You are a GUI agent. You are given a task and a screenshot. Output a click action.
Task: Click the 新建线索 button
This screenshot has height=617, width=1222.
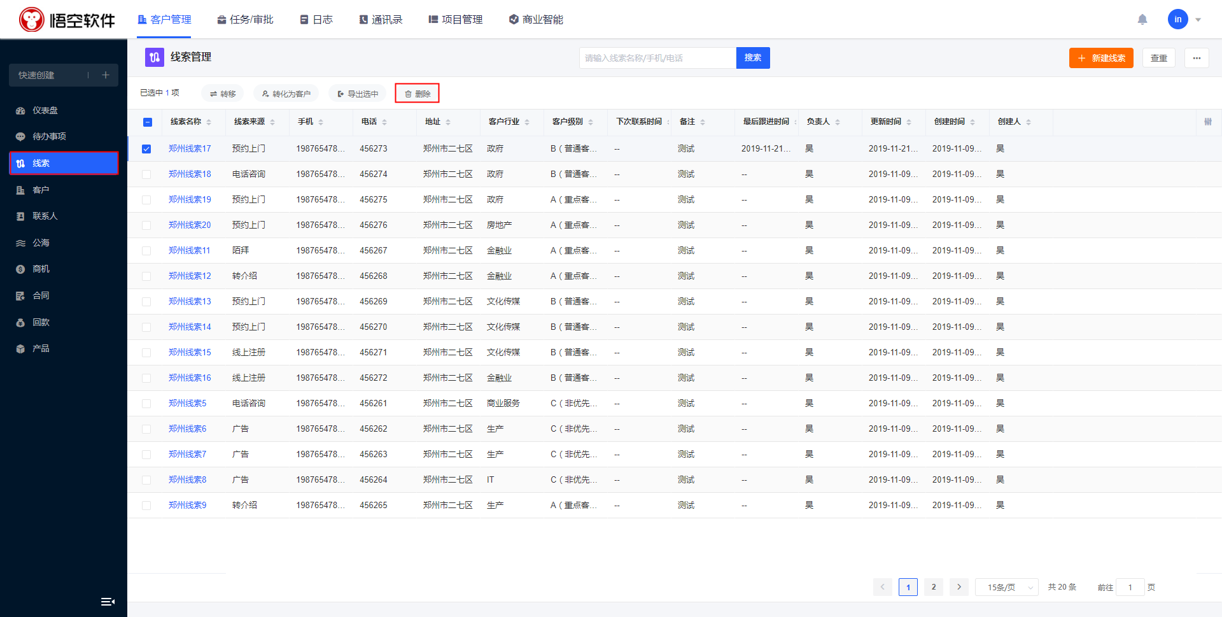[1101, 58]
